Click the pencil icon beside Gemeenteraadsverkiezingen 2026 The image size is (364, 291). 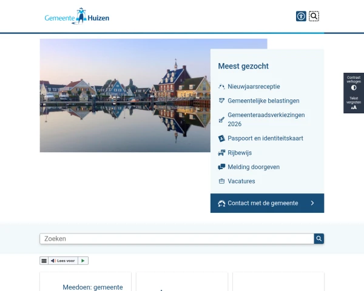[x=221, y=120]
